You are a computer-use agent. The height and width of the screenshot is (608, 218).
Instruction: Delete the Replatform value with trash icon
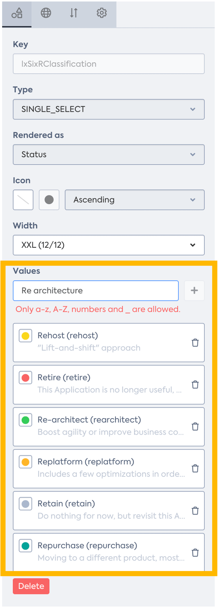(195, 468)
